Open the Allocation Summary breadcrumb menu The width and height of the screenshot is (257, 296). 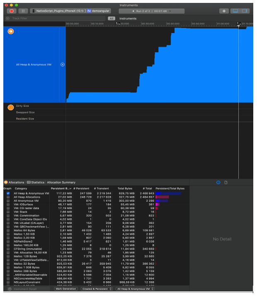(61, 182)
